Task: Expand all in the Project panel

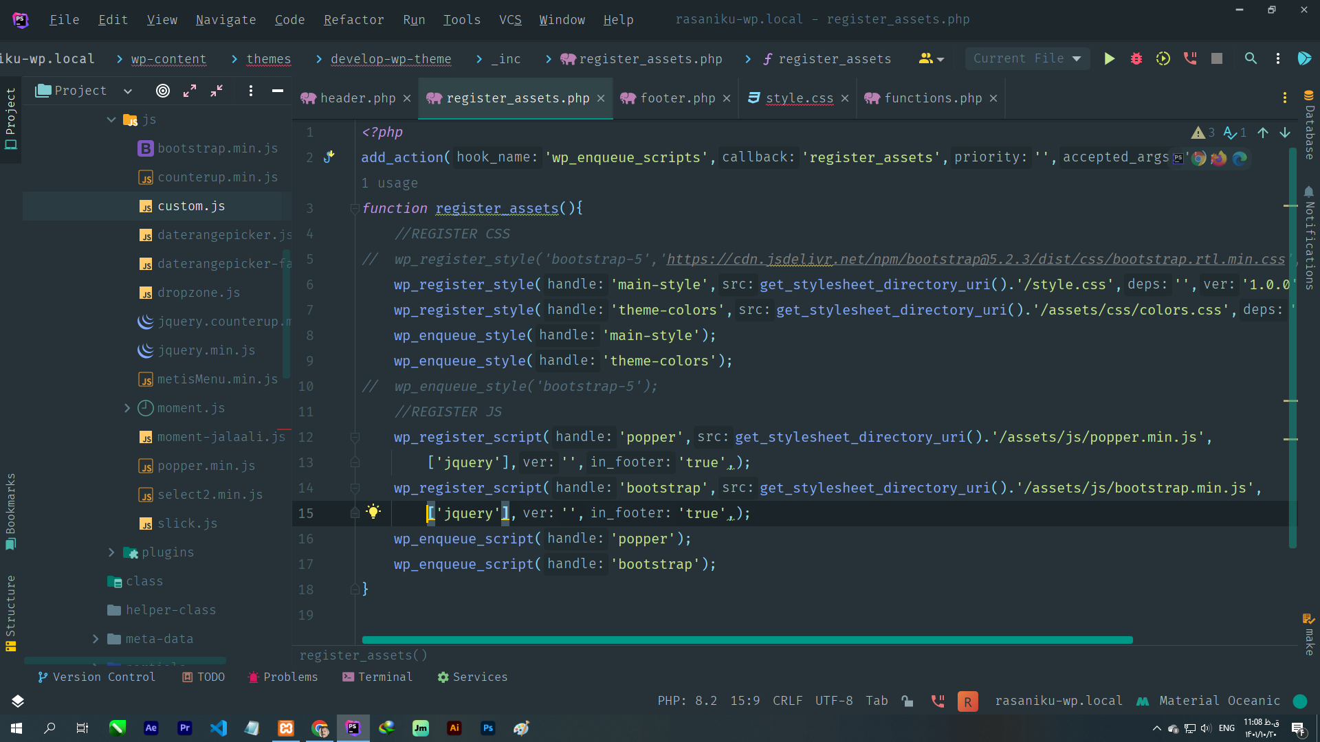Action: (x=190, y=91)
